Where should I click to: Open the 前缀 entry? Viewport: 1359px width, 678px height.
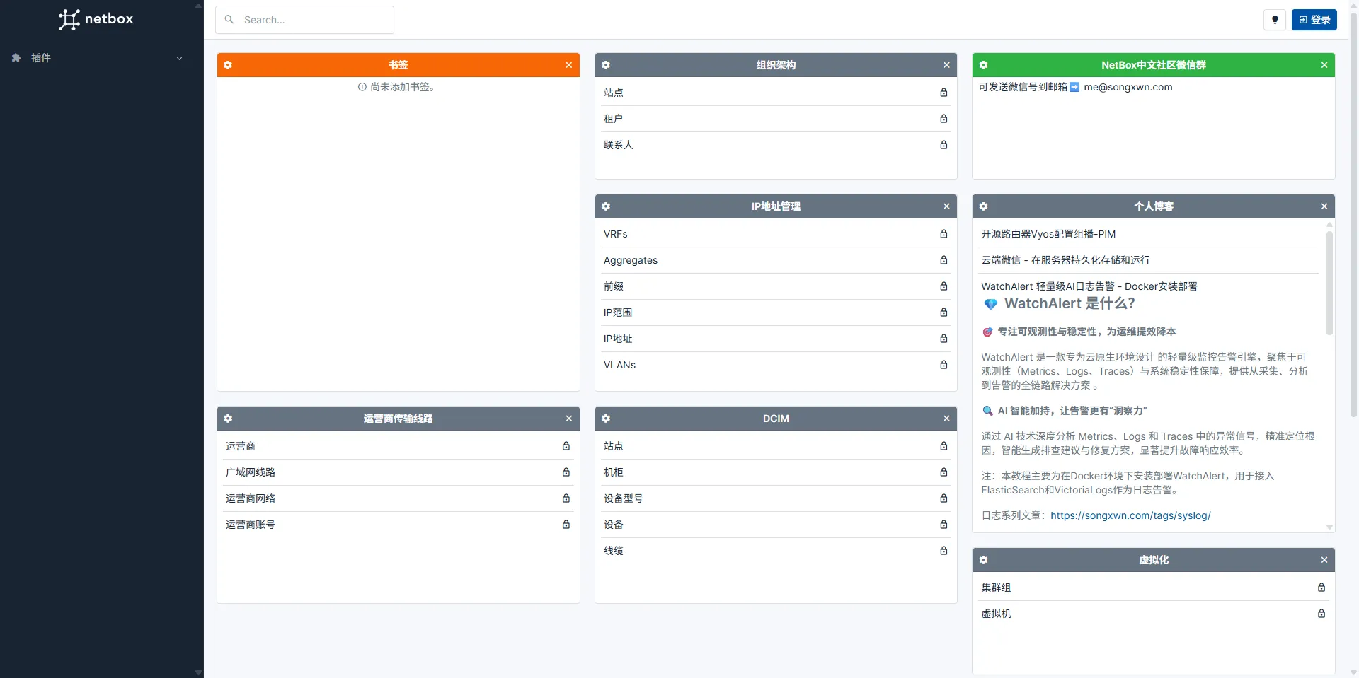(x=776, y=286)
